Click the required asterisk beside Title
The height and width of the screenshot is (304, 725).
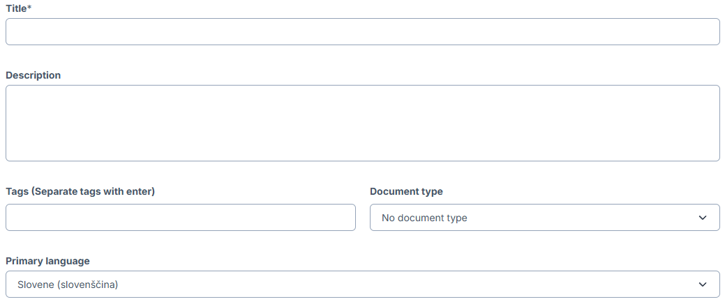[x=29, y=8]
